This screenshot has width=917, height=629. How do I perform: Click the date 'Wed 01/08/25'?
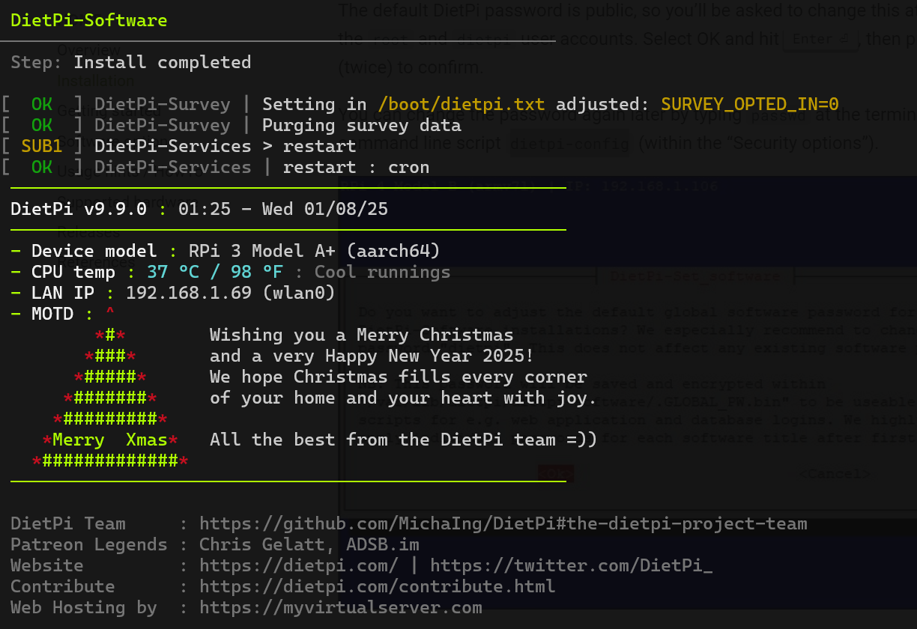pyautogui.click(x=325, y=209)
